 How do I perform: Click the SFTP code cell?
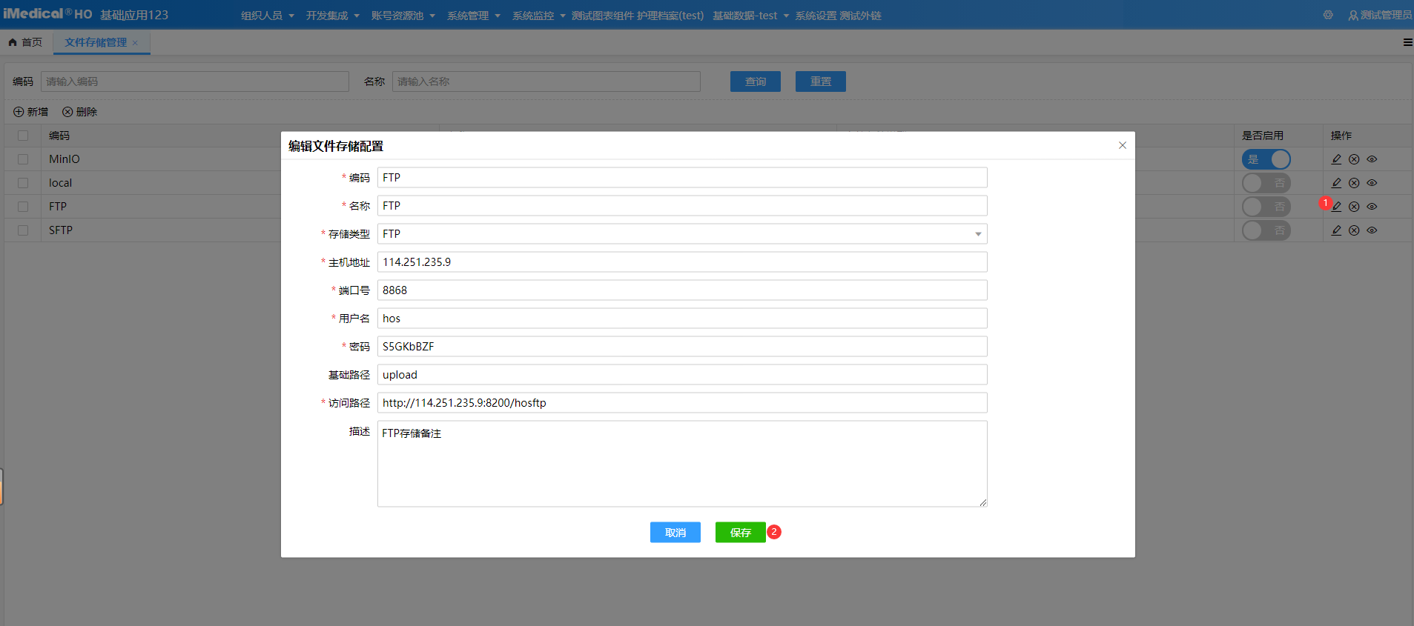pos(61,230)
